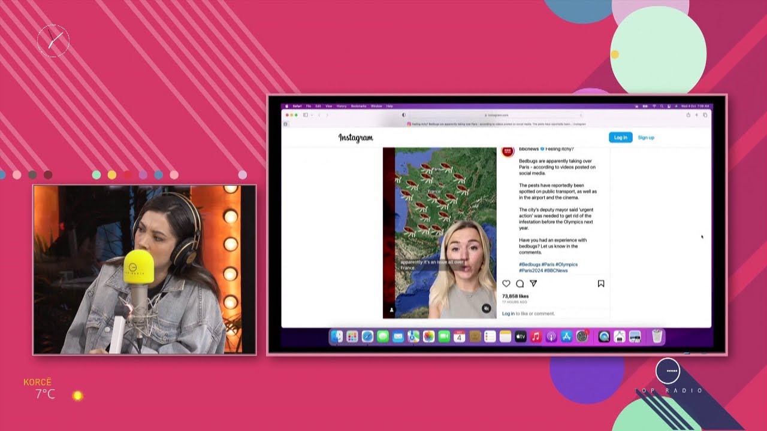Click the Safari compass icon in dock

pyautogui.click(x=367, y=337)
